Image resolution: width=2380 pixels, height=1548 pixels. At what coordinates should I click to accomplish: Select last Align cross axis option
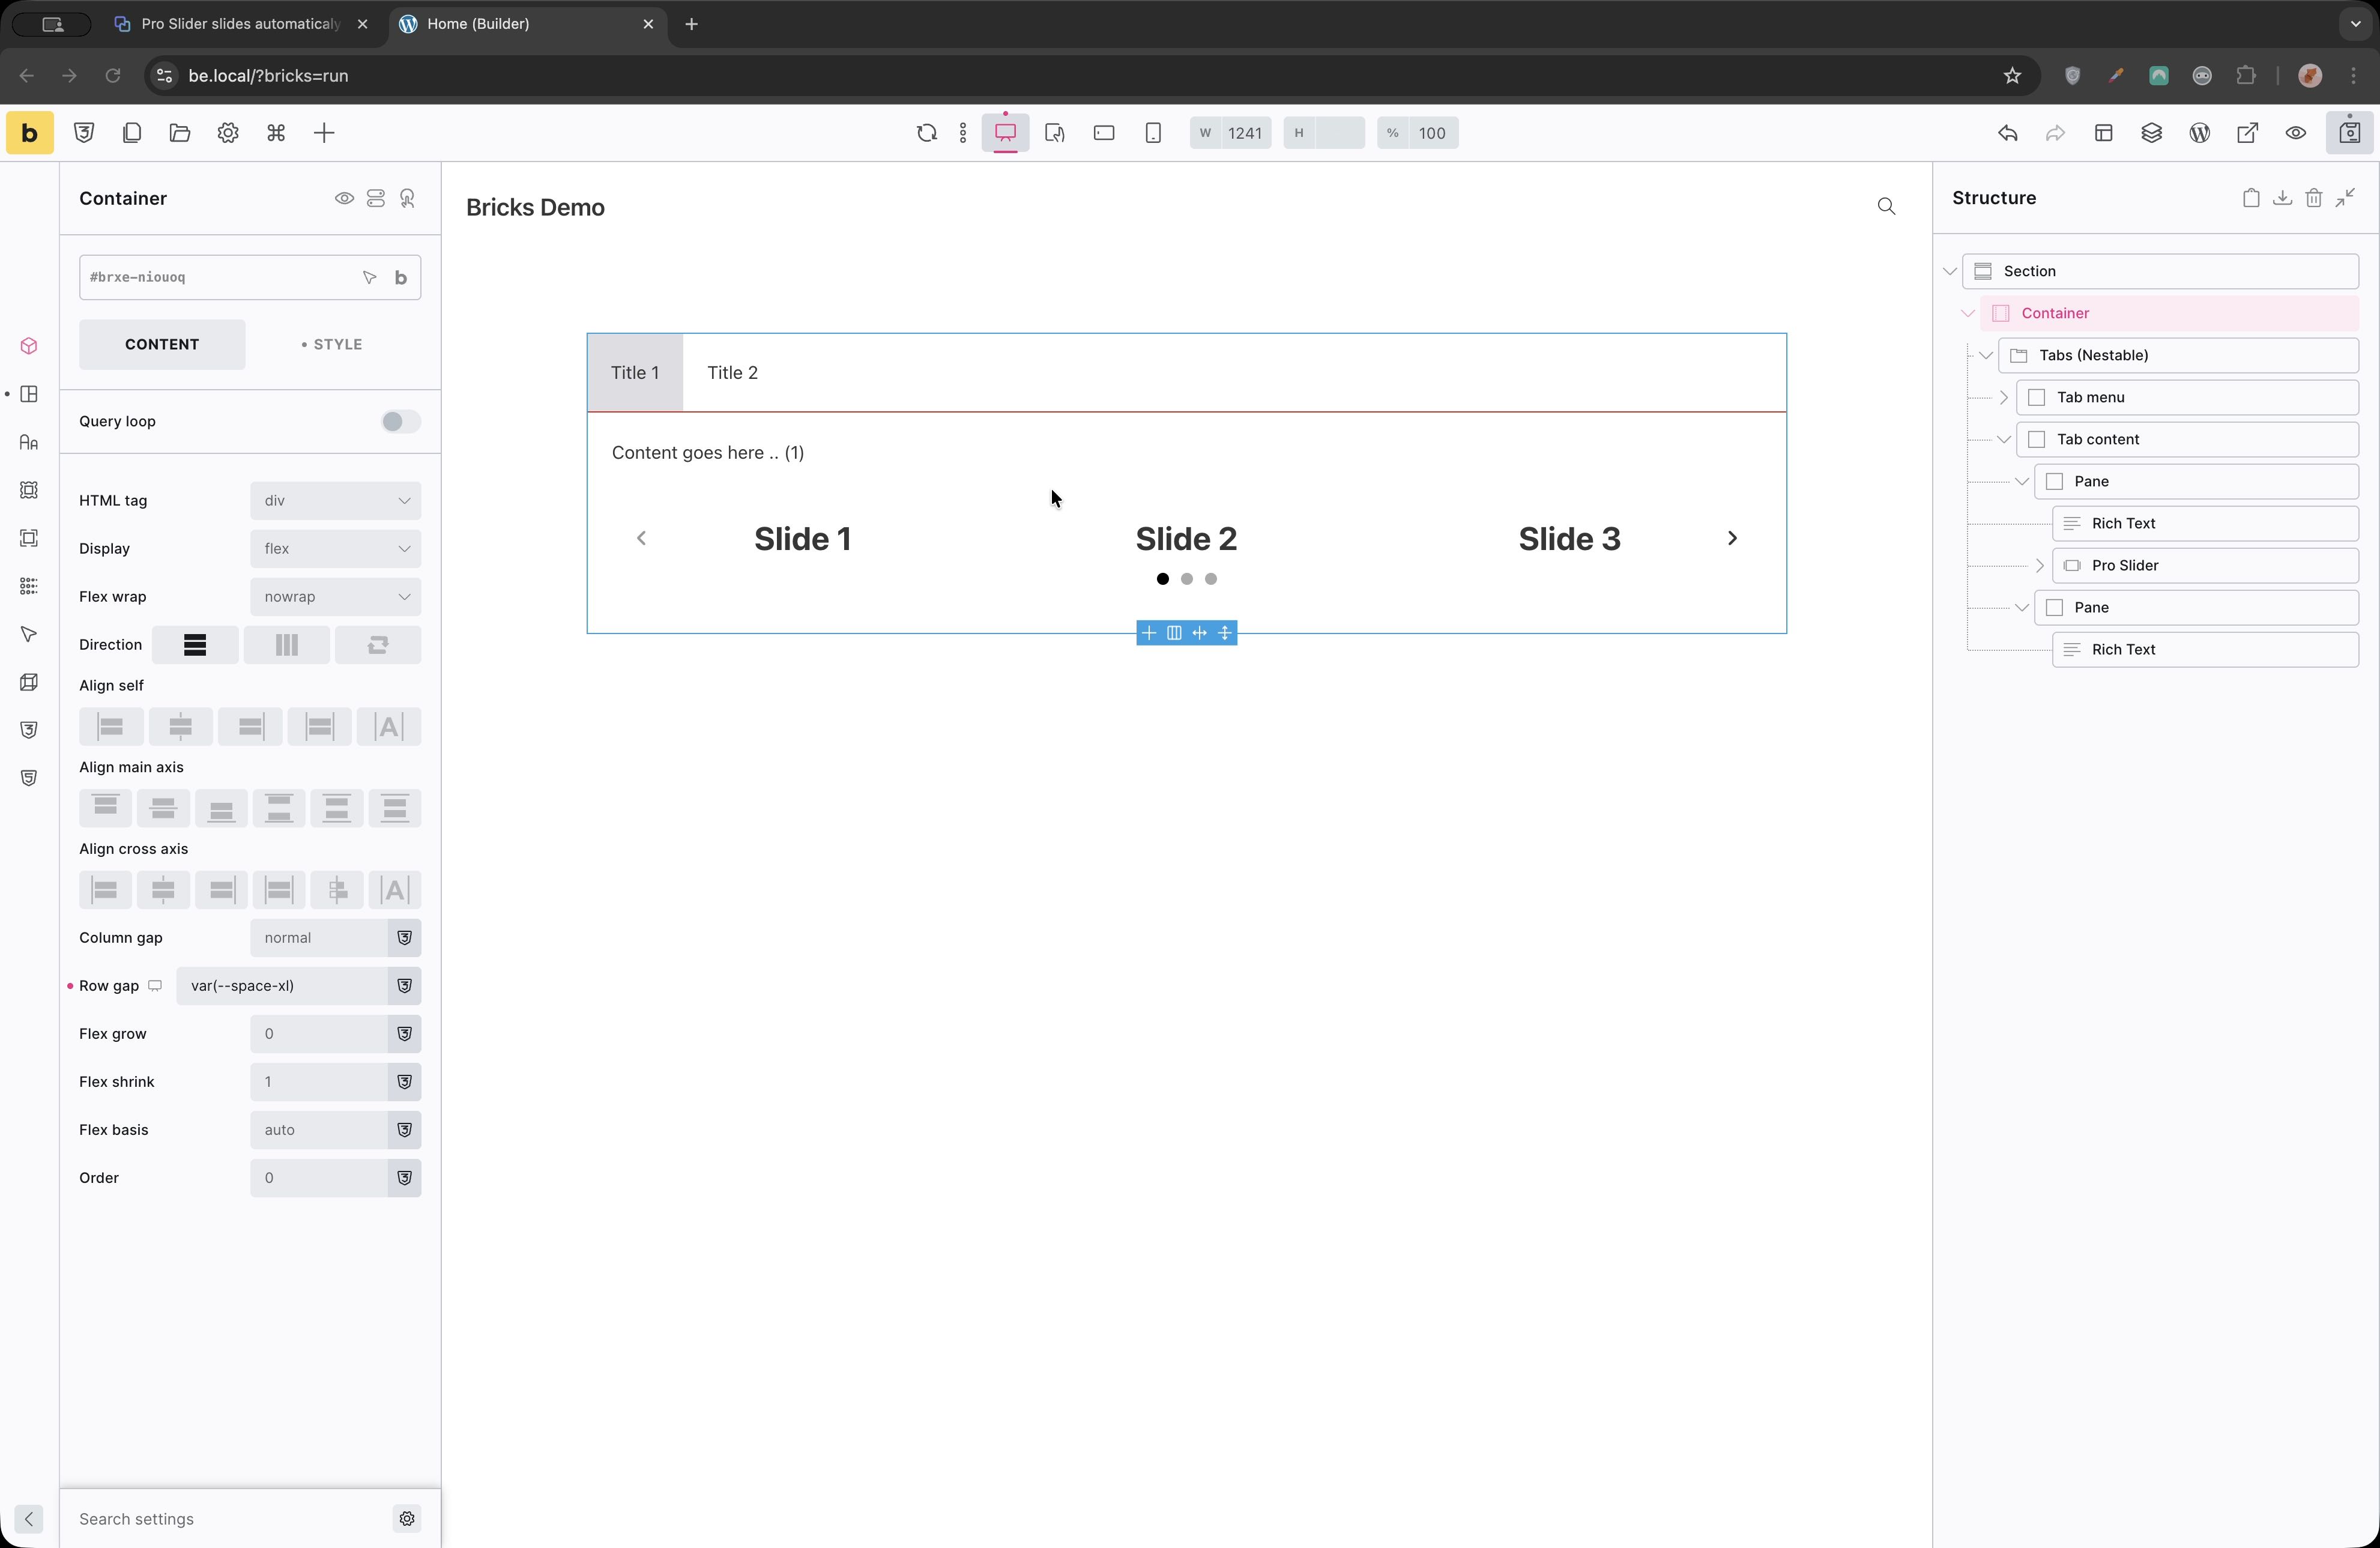click(x=395, y=890)
